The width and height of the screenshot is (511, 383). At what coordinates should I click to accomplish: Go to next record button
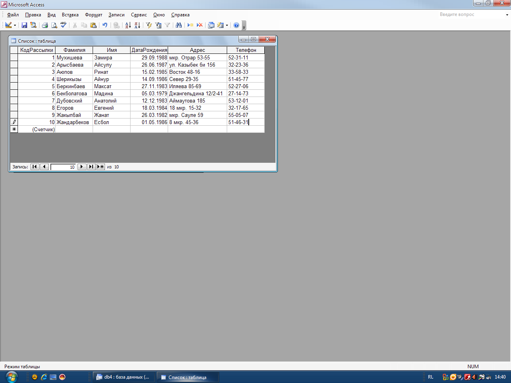coord(82,167)
